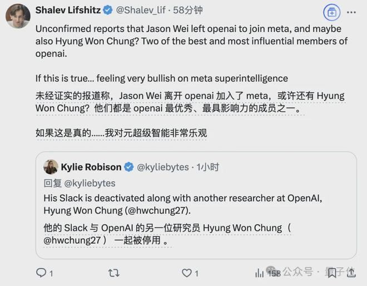Open Kylie Robison's avatar in quoted tweet
Viewport: 367px width, 286px height.
[x=51, y=167]
